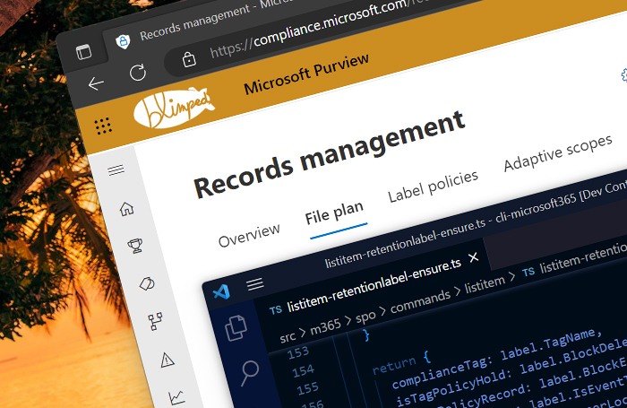Select the Adaptive scopes tab
The height and width of the screenshot is (408, 627).
click(x=558, y=152)
